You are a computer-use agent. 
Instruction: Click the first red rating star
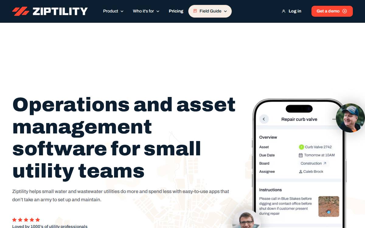coord(14,219)
